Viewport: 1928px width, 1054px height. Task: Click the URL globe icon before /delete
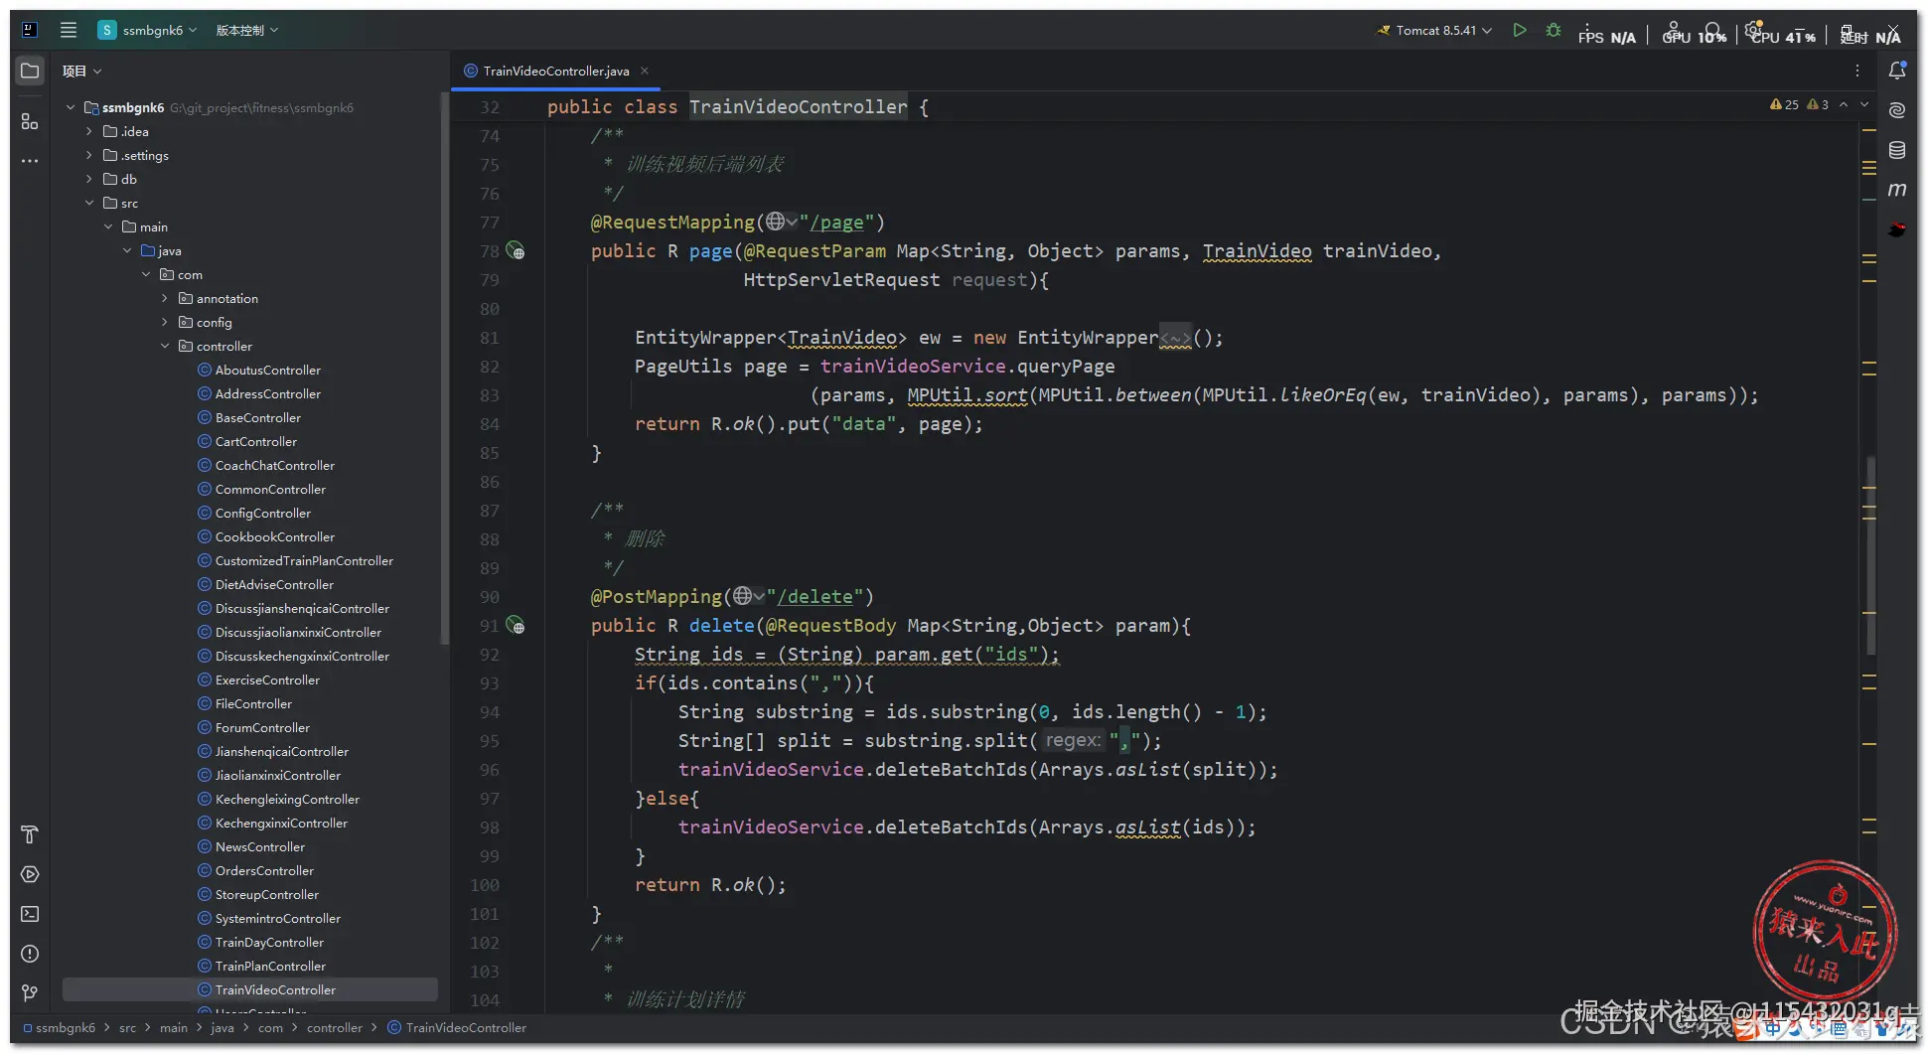tap(748, 596)
